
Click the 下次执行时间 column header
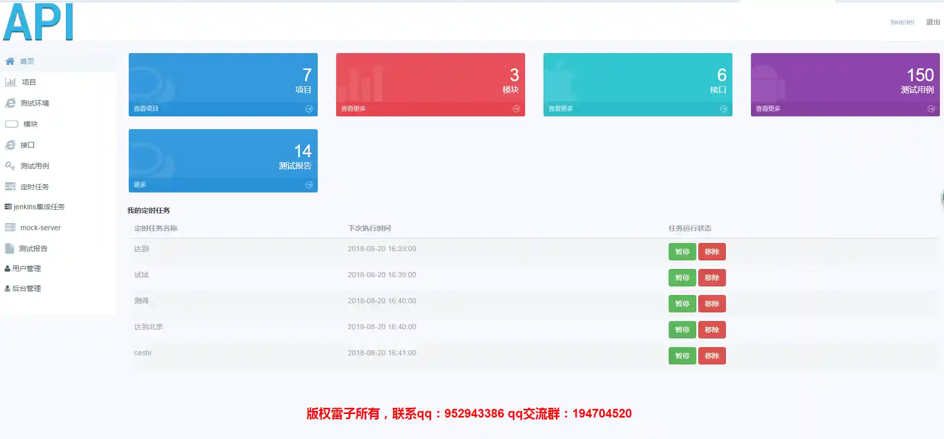[x=369, y=228]
